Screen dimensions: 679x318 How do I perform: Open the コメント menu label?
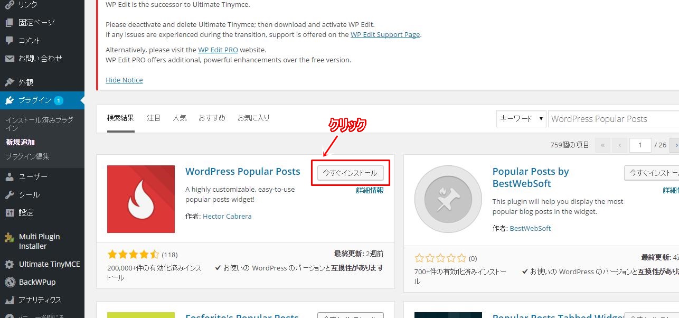coord(30,41)
